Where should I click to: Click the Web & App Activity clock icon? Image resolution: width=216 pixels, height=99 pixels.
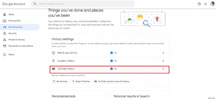[53, 53]
